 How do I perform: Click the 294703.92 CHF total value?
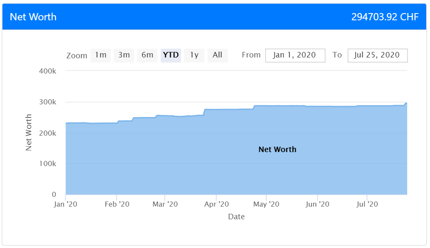point(385,17)
